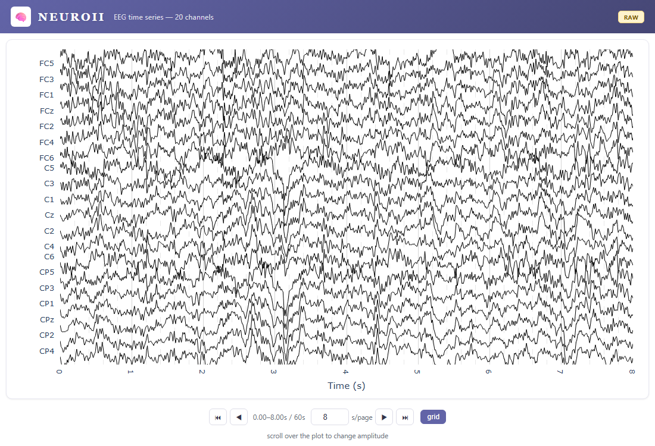
Task: Click the C2 channel label
Action: [49, 231]
